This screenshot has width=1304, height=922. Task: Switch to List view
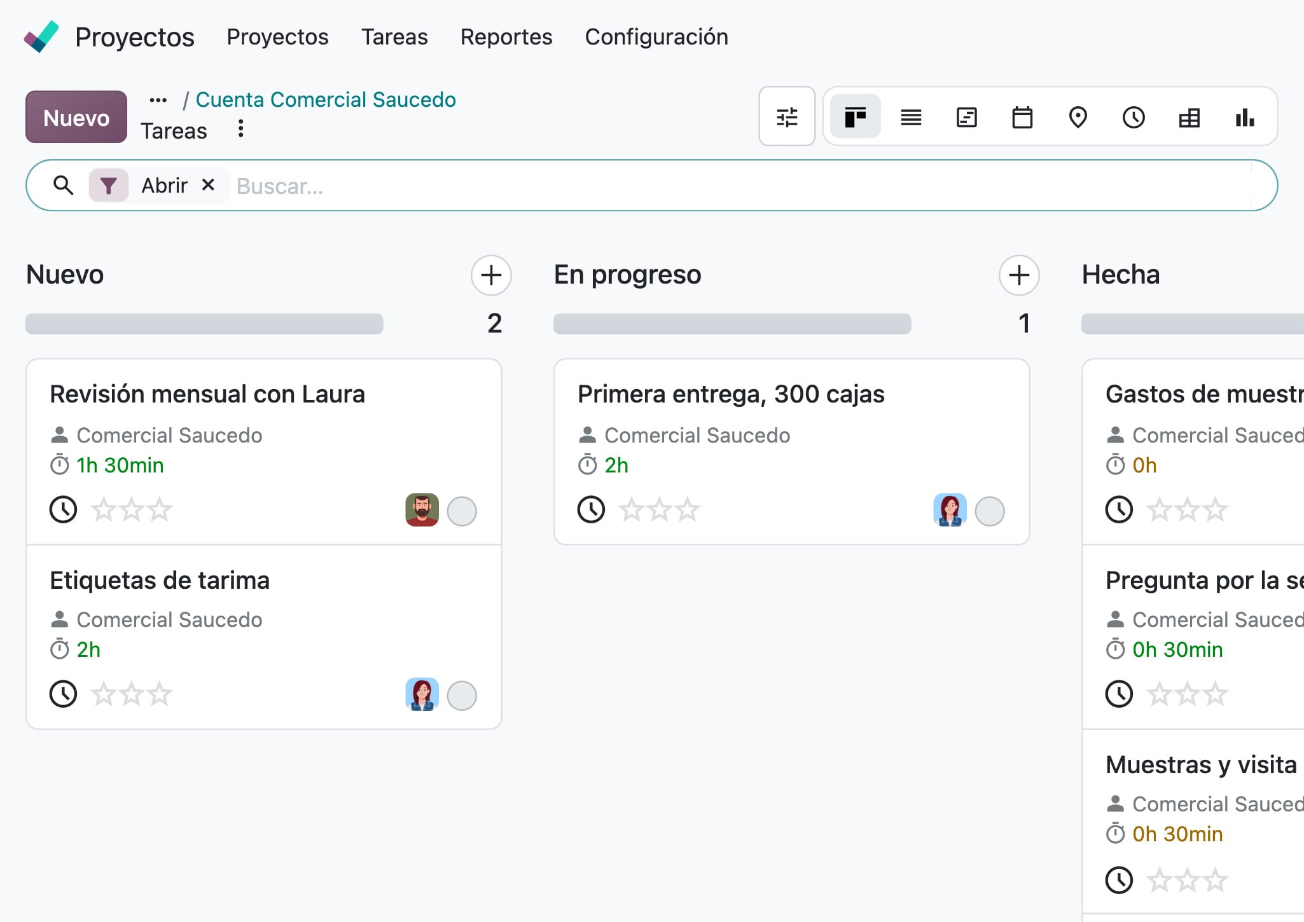(x=911, y=117)
